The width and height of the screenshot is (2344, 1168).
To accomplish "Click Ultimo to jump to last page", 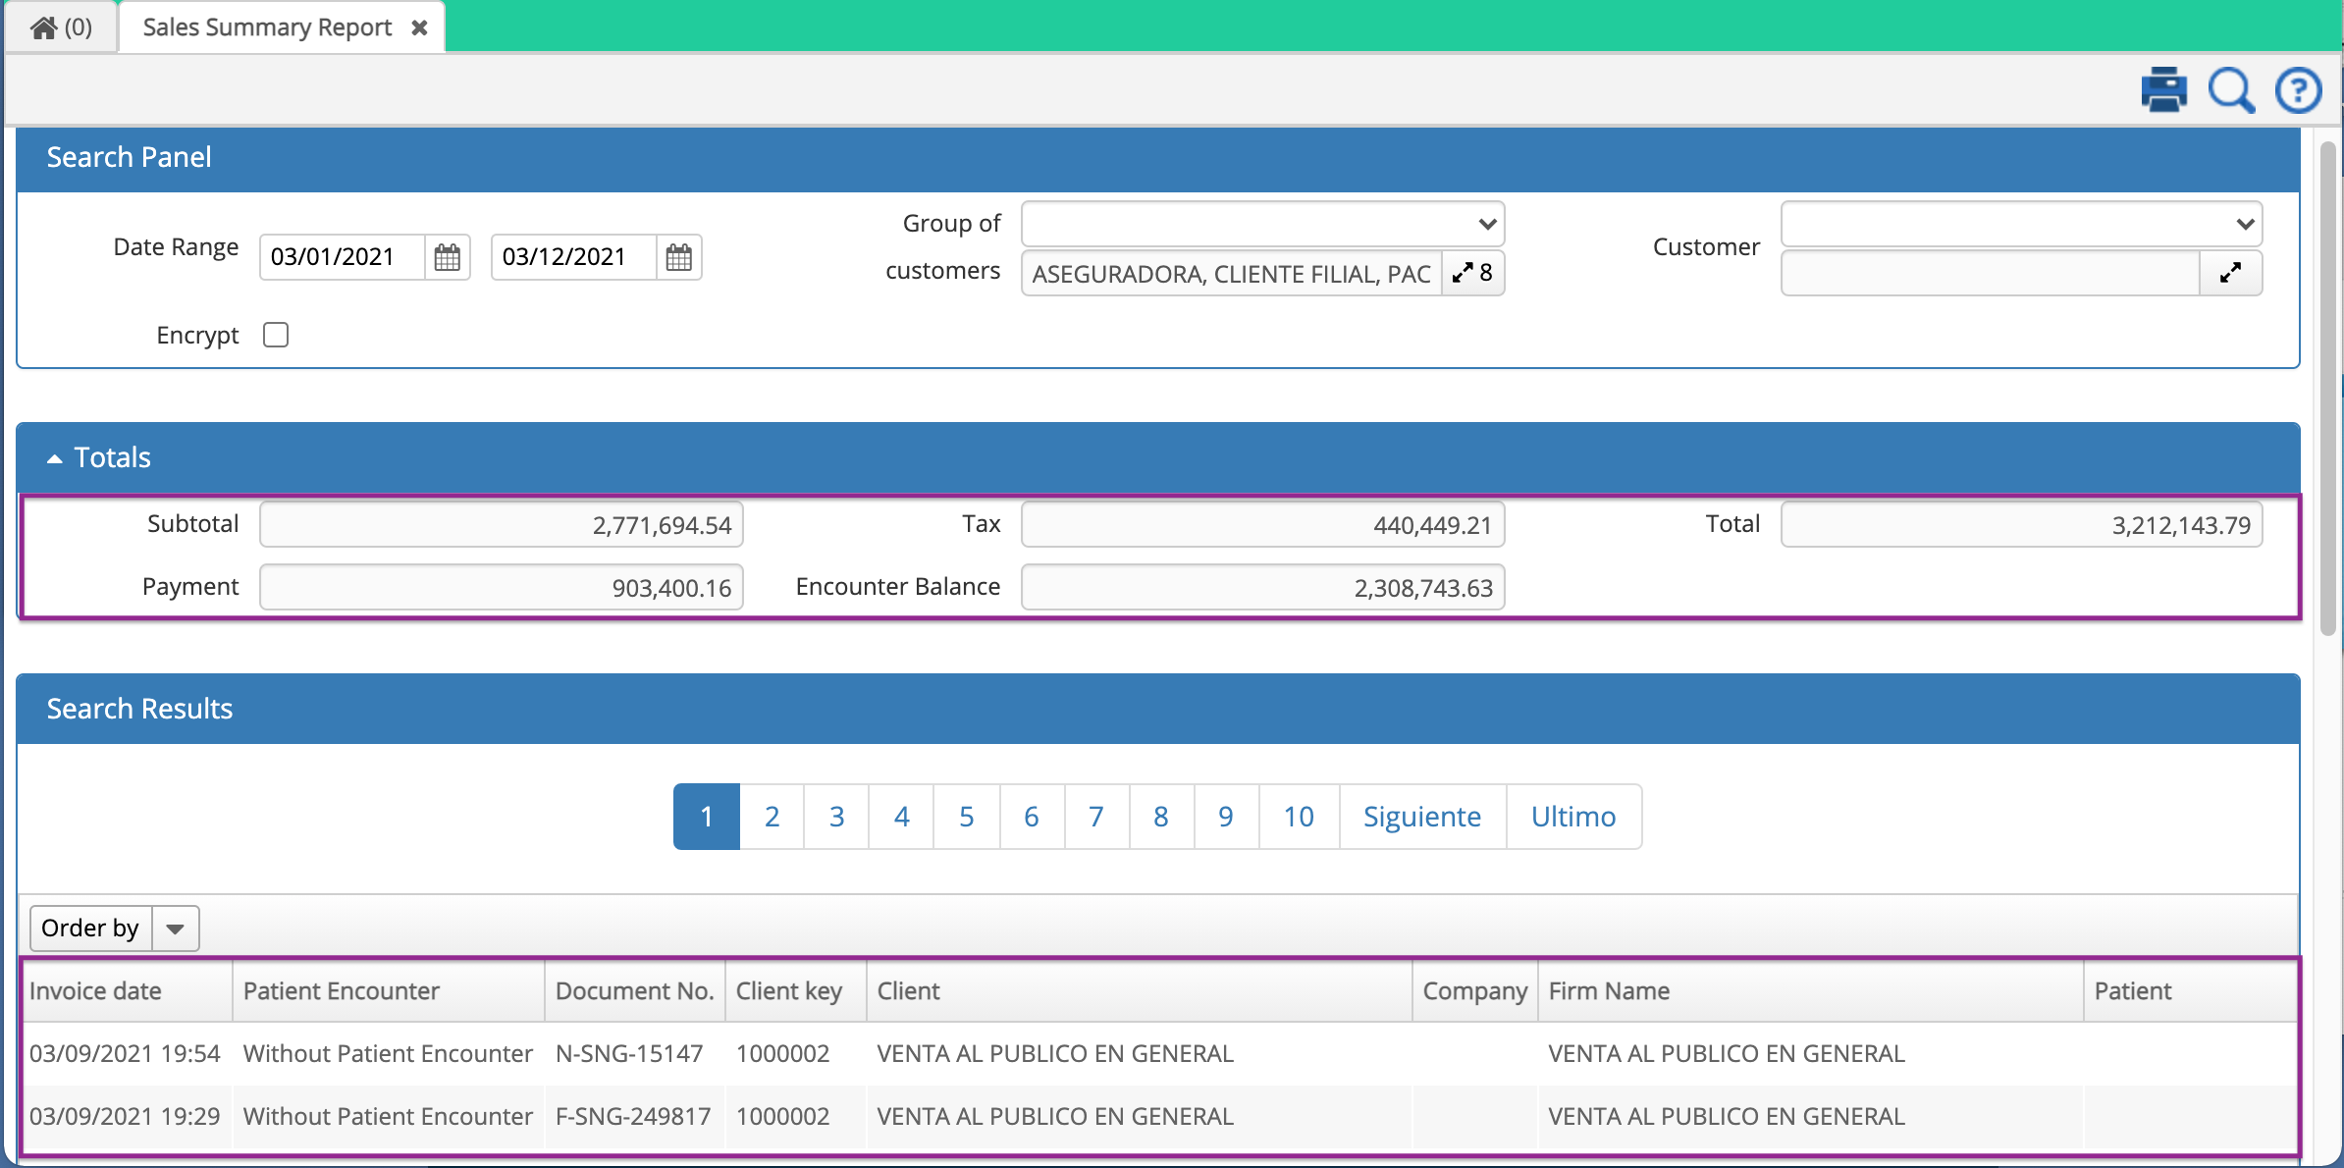I will pyautogui.click(x=1572, y=816).
